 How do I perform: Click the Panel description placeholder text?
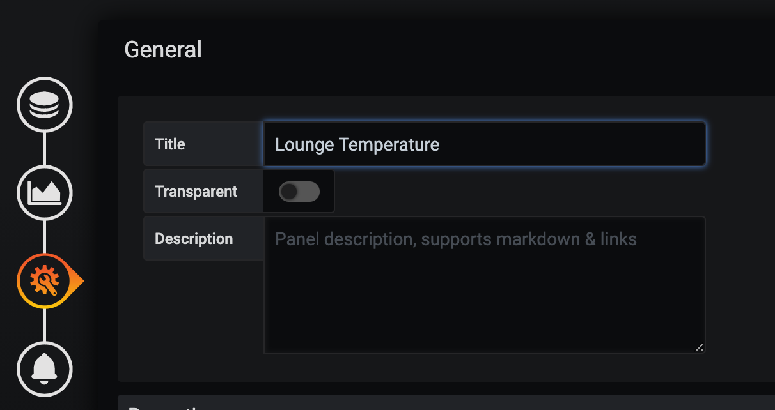pyautogui.click(x=455, y=239)
